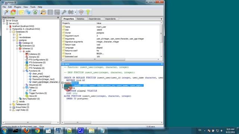The height and width of the screenshot is (134, 239).
Task: Select Slony Replication (0) node
Action: coord(31,99)
